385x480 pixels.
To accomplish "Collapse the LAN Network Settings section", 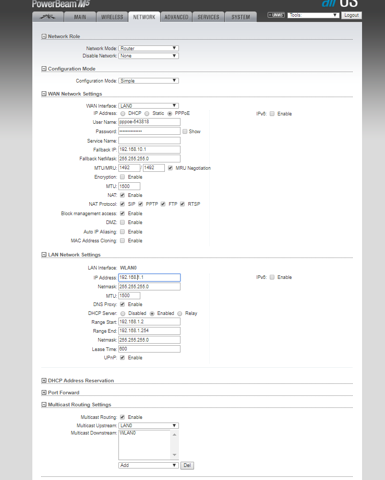I will (x=44, y=255).
